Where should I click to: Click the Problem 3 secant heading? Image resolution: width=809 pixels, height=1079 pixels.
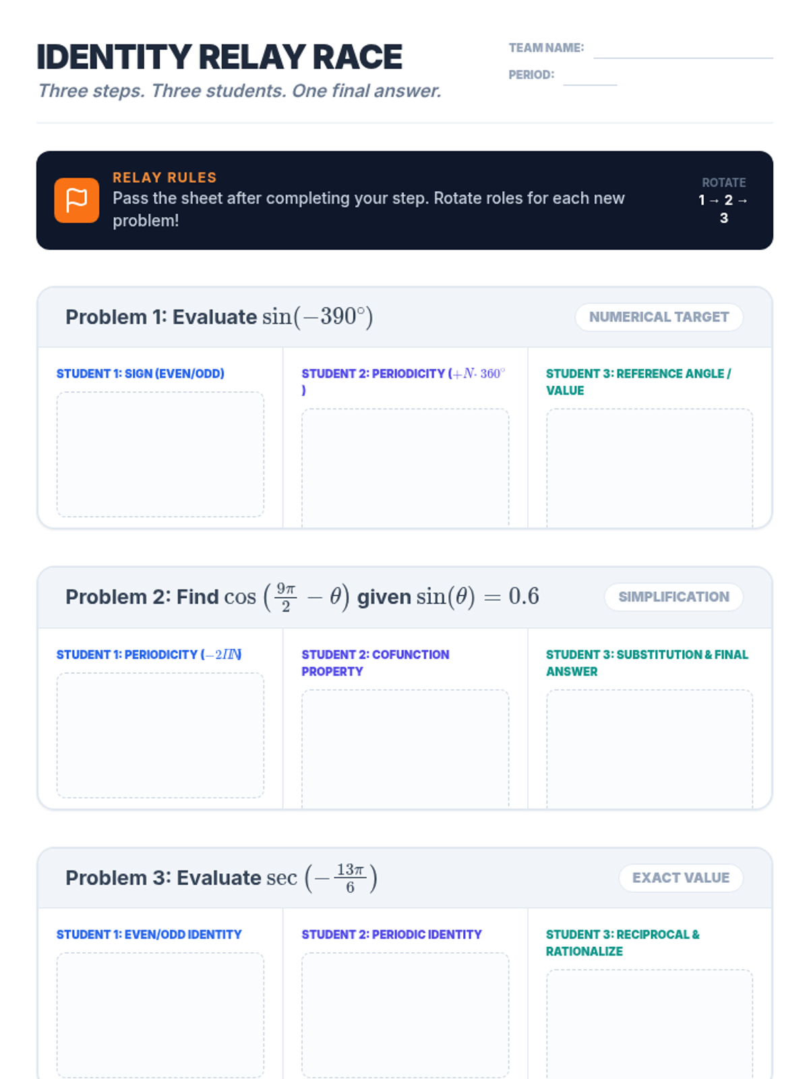click(221, 877)
